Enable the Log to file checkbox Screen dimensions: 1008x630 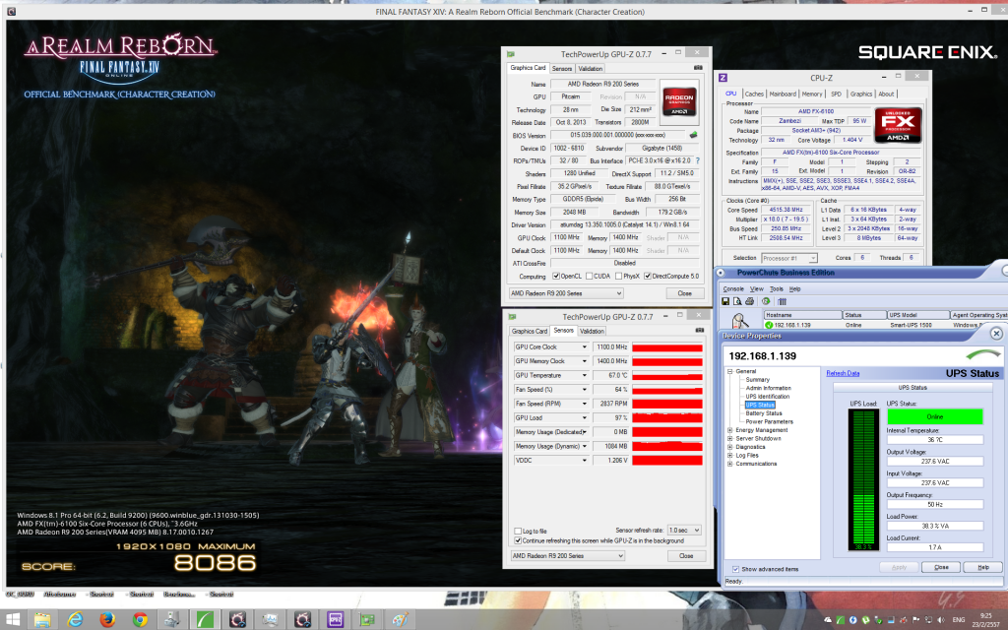(518, 531)
